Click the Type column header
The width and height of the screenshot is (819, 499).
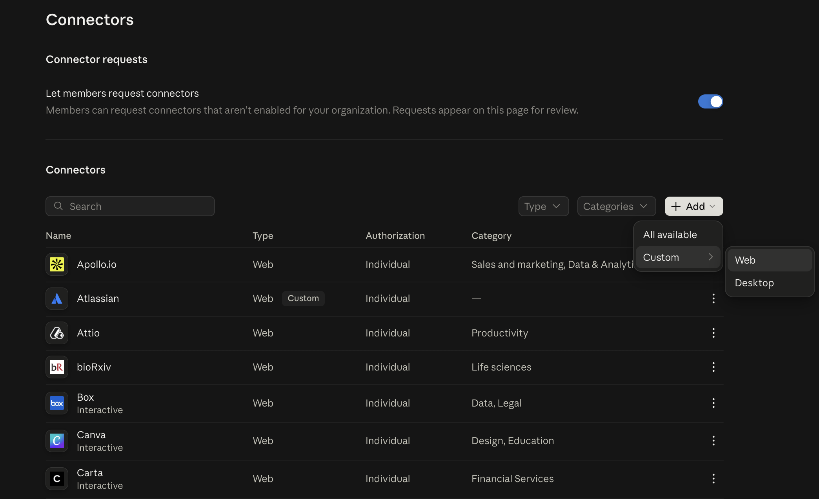click(x=263, y=236)
